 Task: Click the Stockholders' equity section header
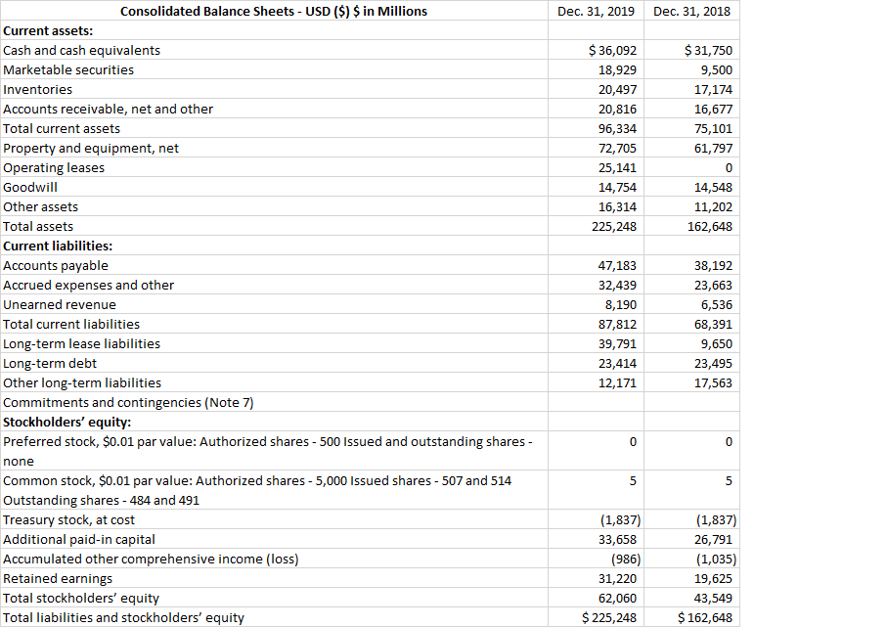tap(62, 422)
